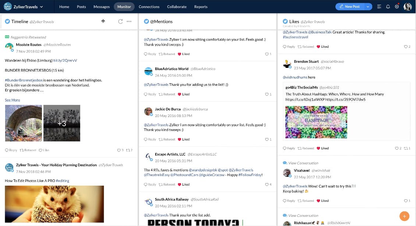Click the ZylkerTravels brand logo
Viewport: 416px width, 226px height.
point(8,7)
